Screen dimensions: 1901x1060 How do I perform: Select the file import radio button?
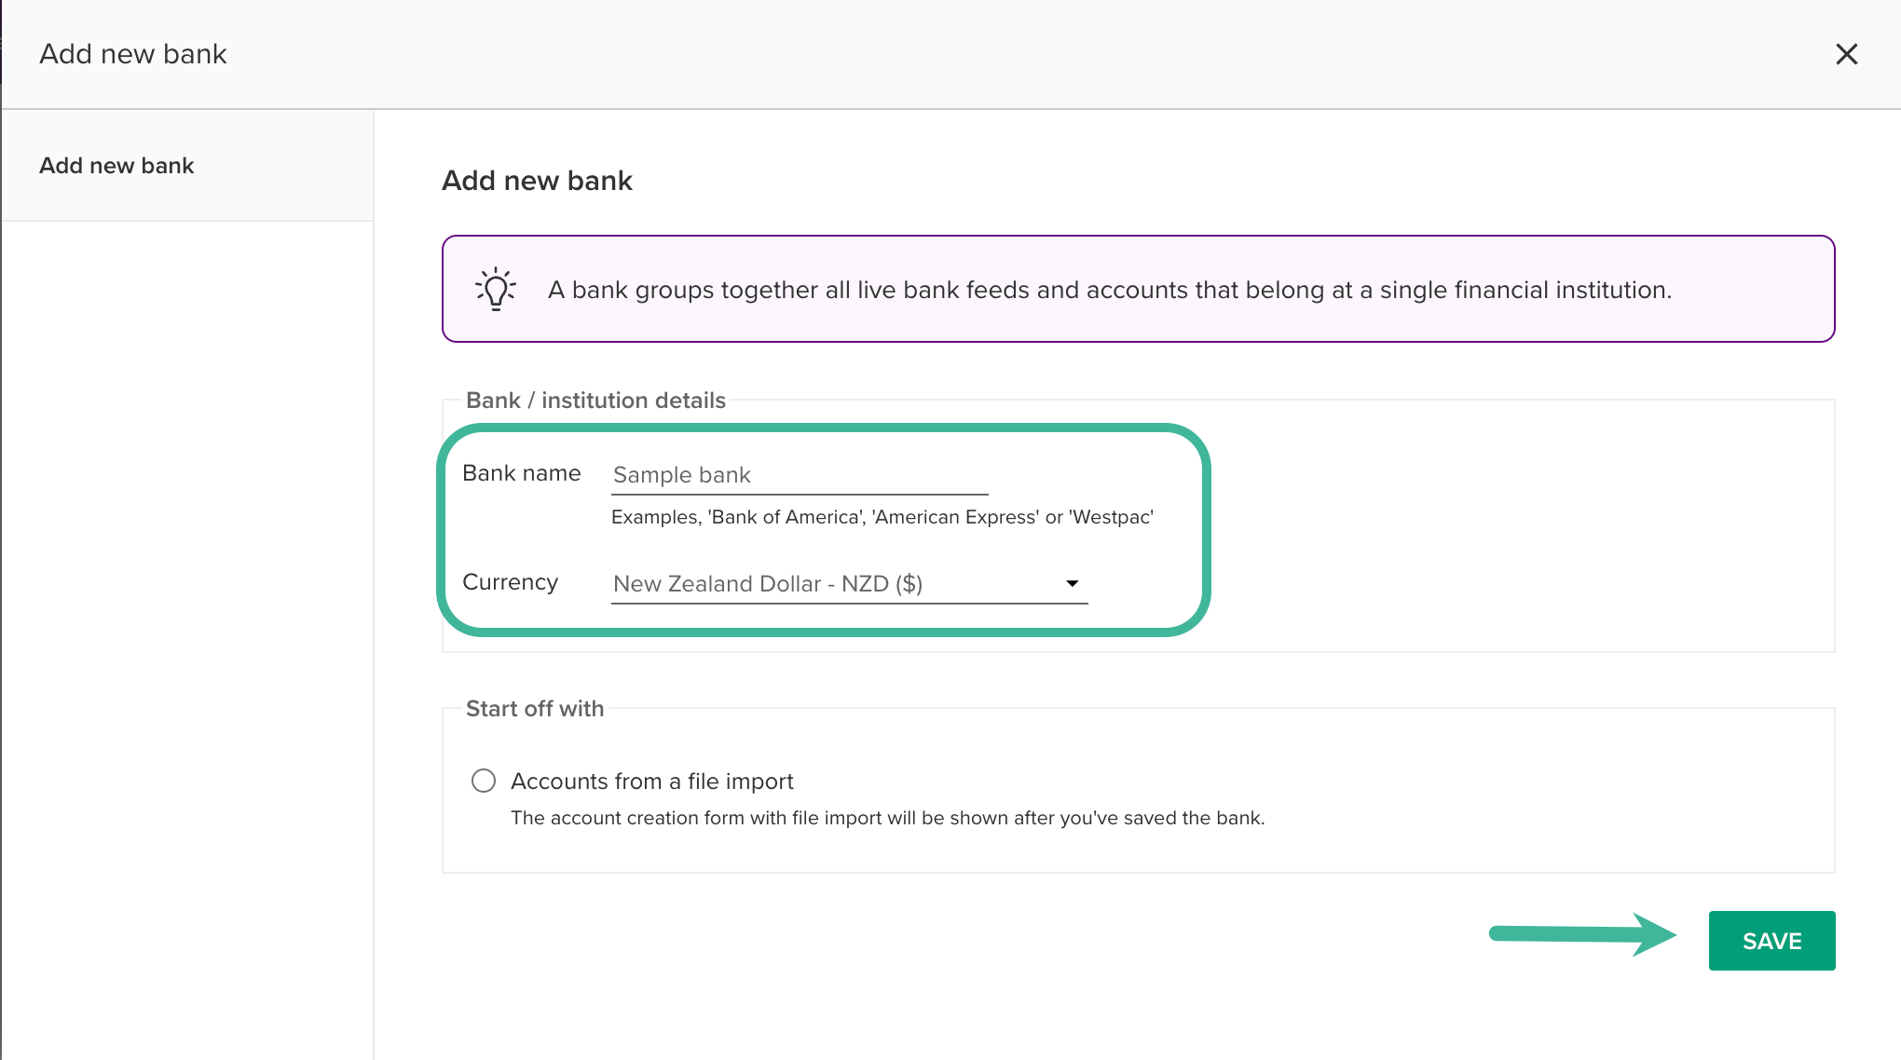point(484,781)
